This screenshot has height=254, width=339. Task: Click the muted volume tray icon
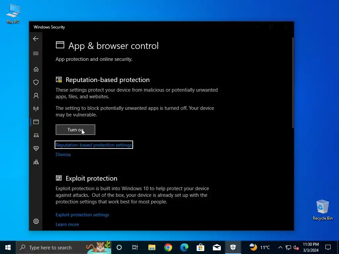tap(296, 247)
